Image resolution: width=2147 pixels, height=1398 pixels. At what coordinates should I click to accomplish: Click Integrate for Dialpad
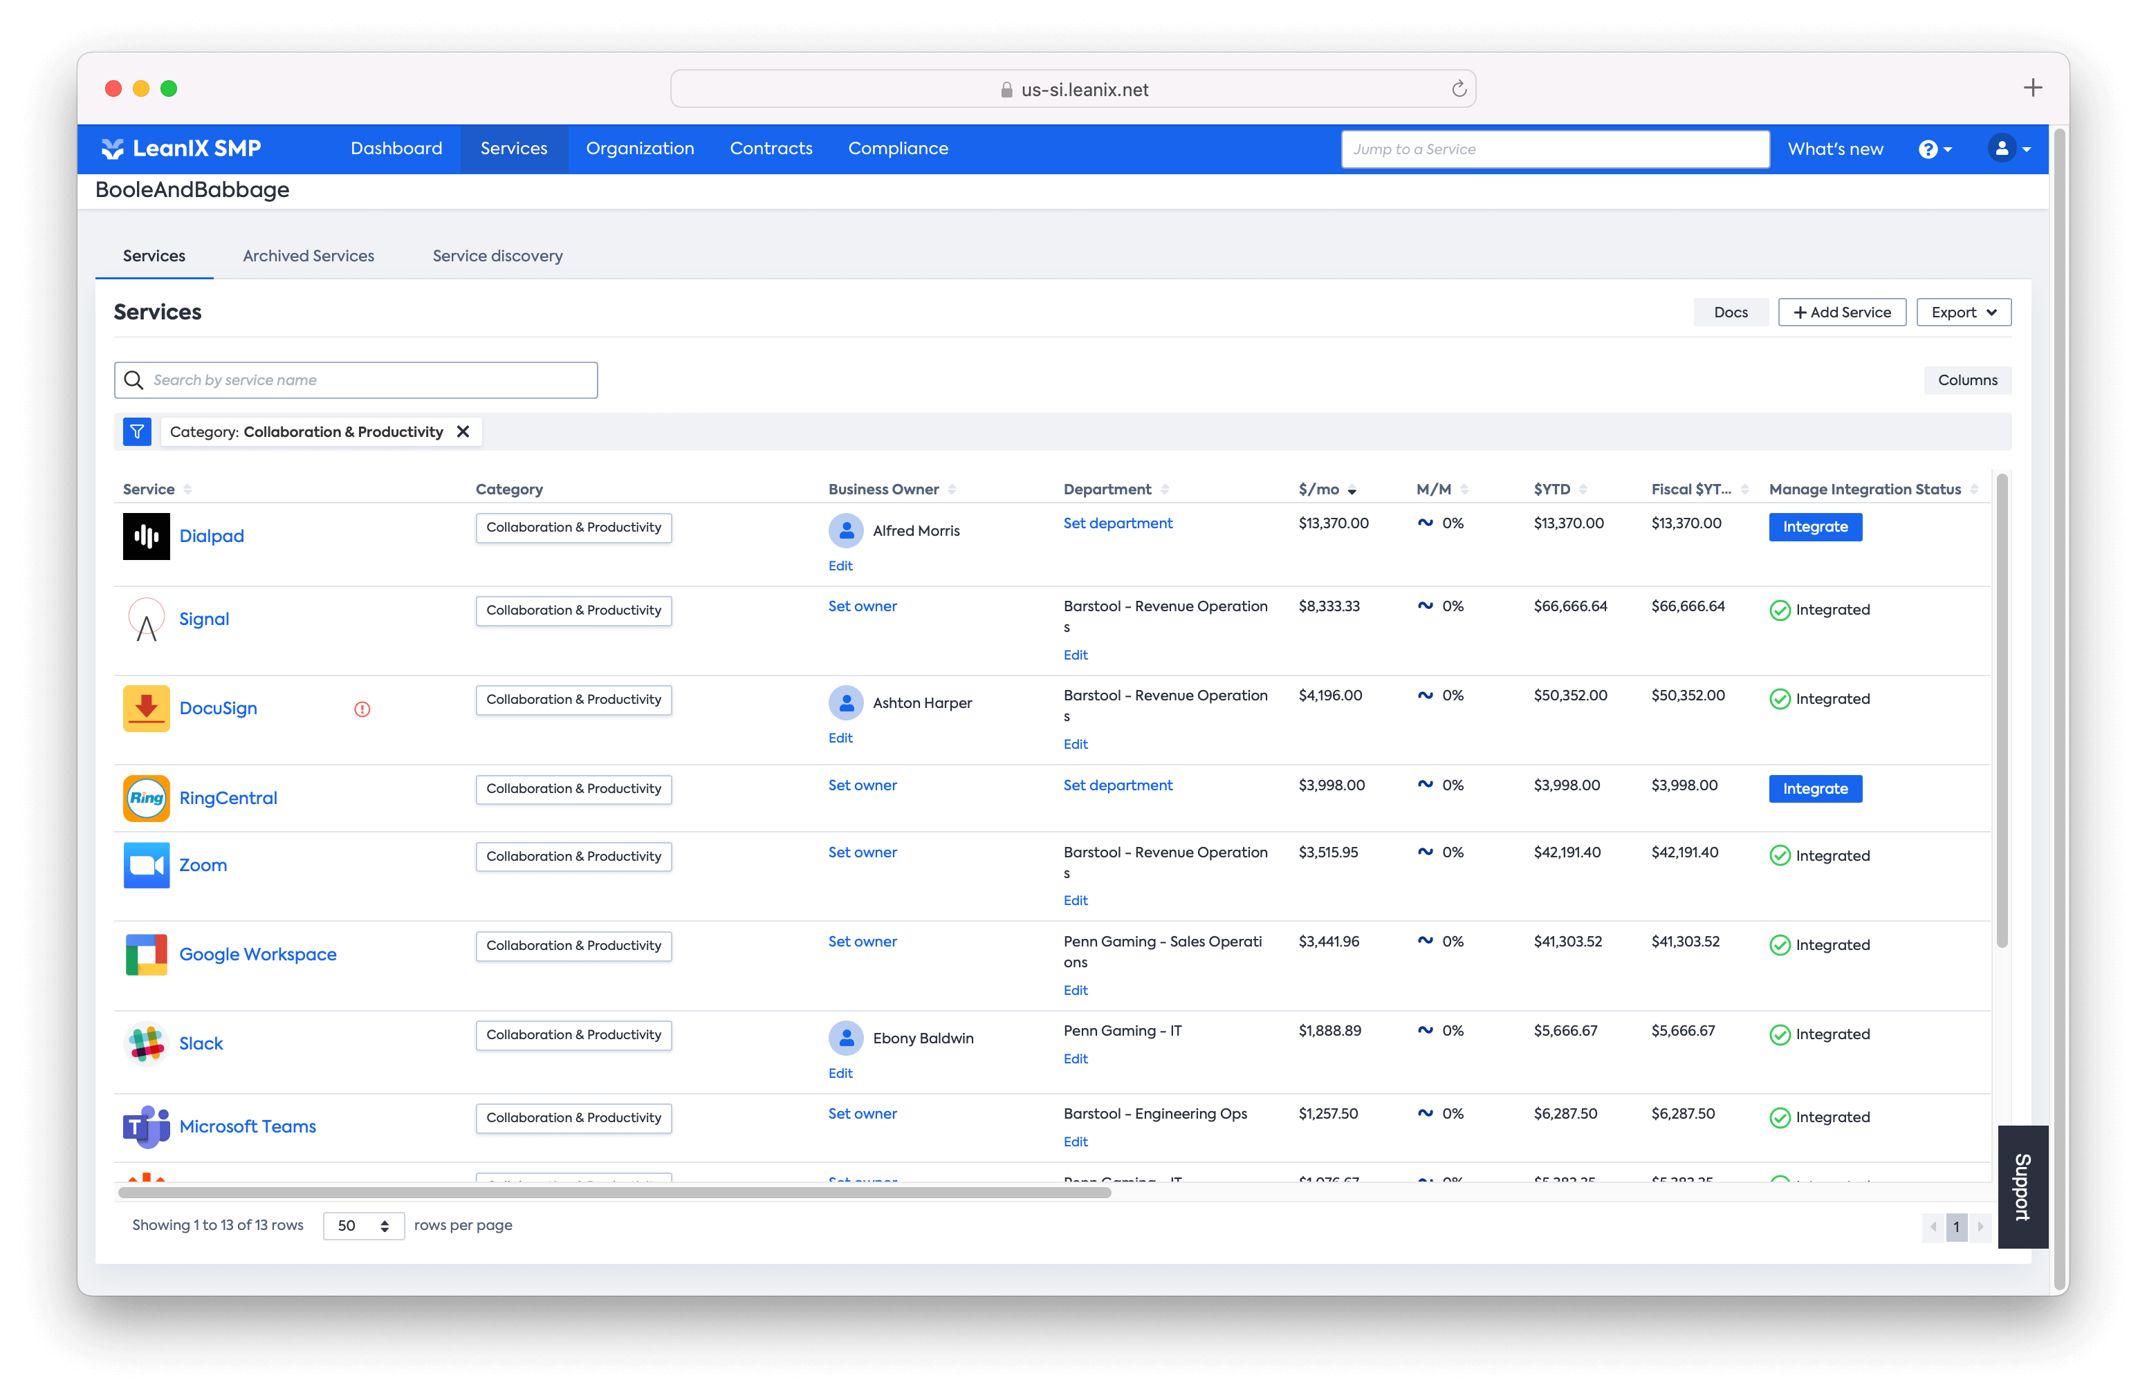point(1815,527)
